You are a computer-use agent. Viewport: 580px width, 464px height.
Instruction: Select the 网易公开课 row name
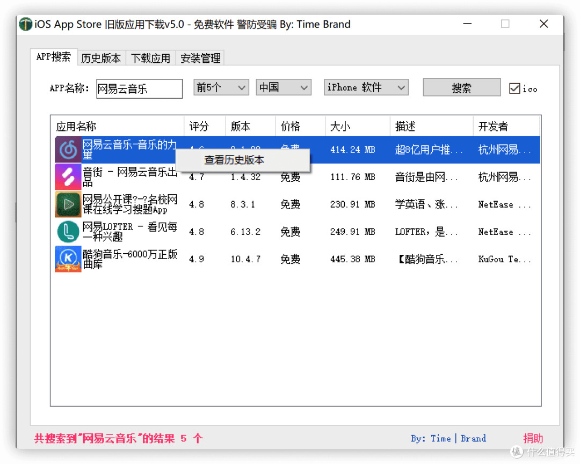pyautogui.click(x=130, y=204)
